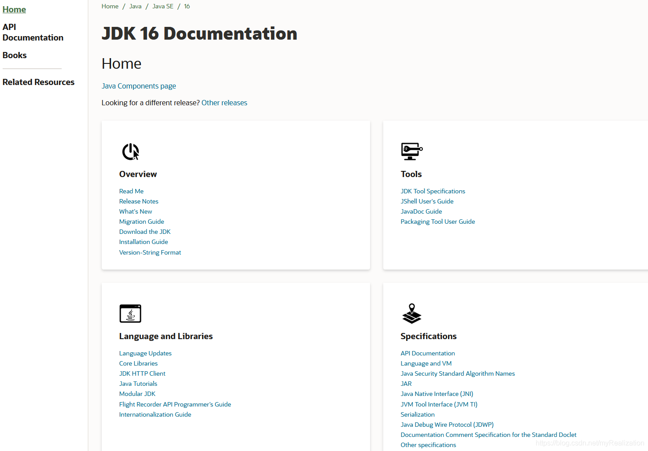Open the Language and VM link

pyautogui.click(x=426, y=363)
